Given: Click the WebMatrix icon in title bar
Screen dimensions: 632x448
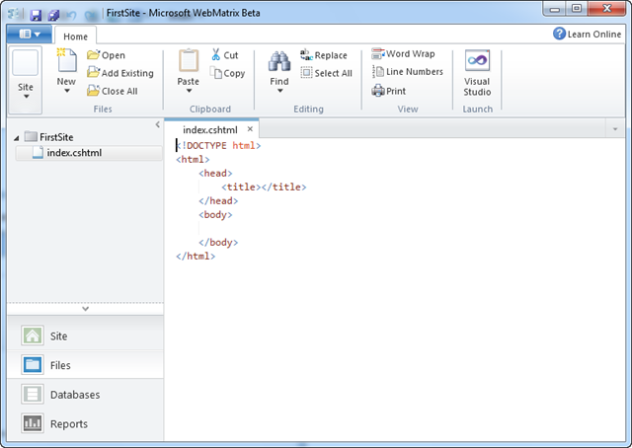Looking at the screenshot, I should [14, 14].
